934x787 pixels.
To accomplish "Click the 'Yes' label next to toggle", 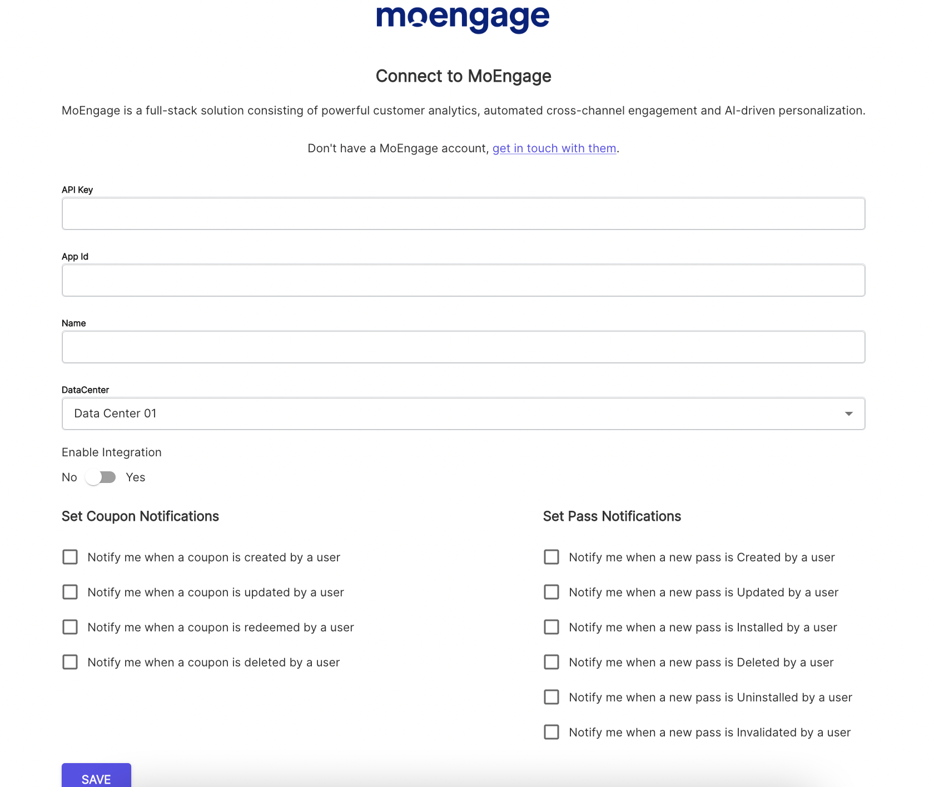I will click(x=136, y=477).
